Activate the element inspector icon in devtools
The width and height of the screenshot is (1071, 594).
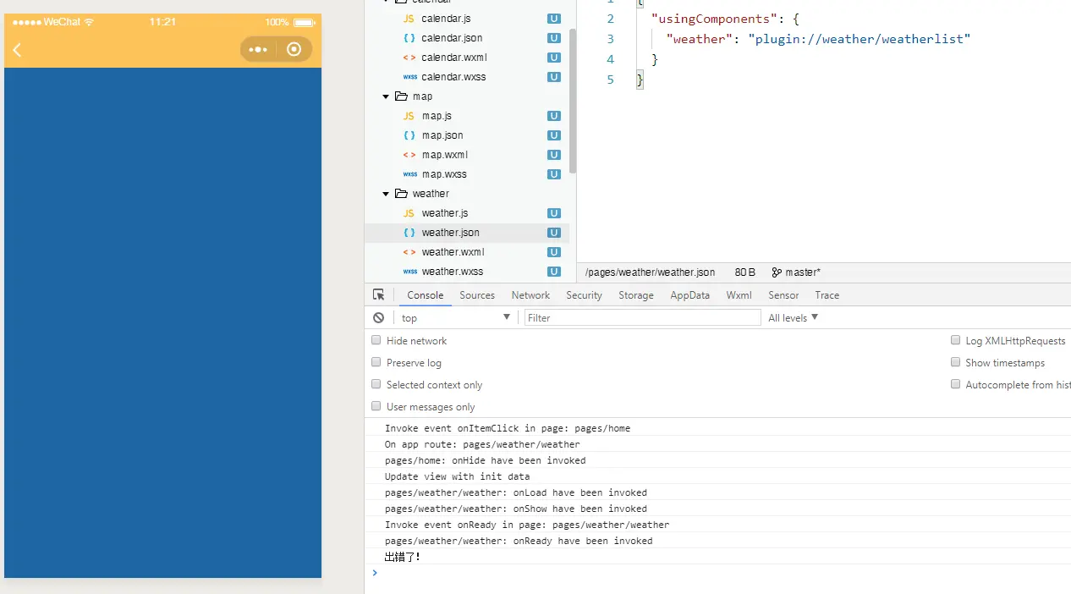pyautogui.click(x=379, y=294)
